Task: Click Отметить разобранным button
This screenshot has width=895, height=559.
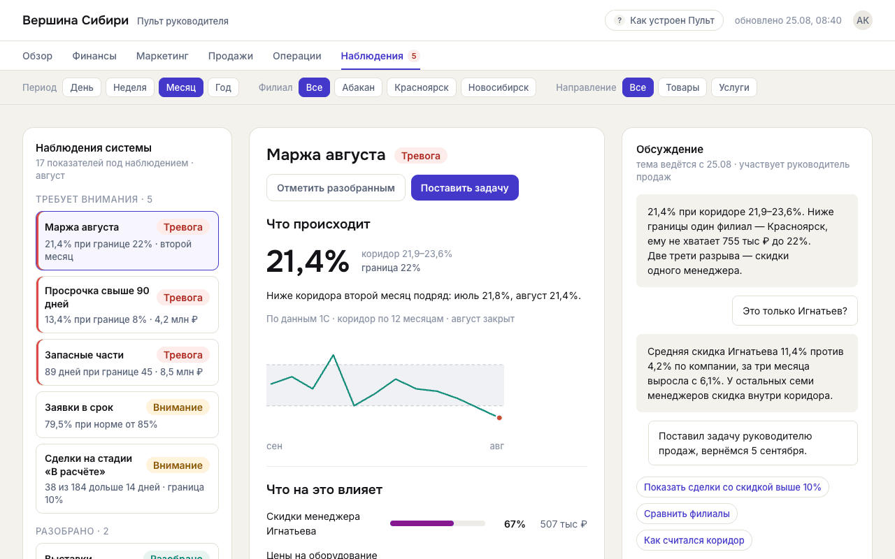Action: pos(336,188)
